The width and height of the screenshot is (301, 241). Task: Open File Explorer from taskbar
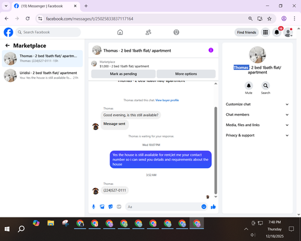(51, 223)
